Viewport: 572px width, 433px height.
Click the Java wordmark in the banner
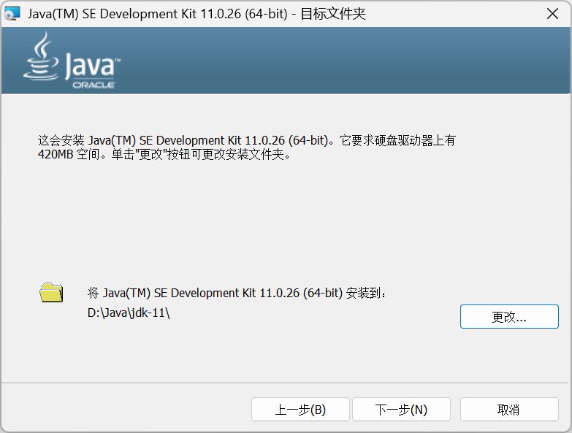tap(91, 65)
